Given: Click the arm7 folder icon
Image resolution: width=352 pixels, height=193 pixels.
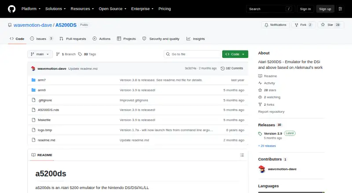Looking at the screenshot, I should 33,80.
